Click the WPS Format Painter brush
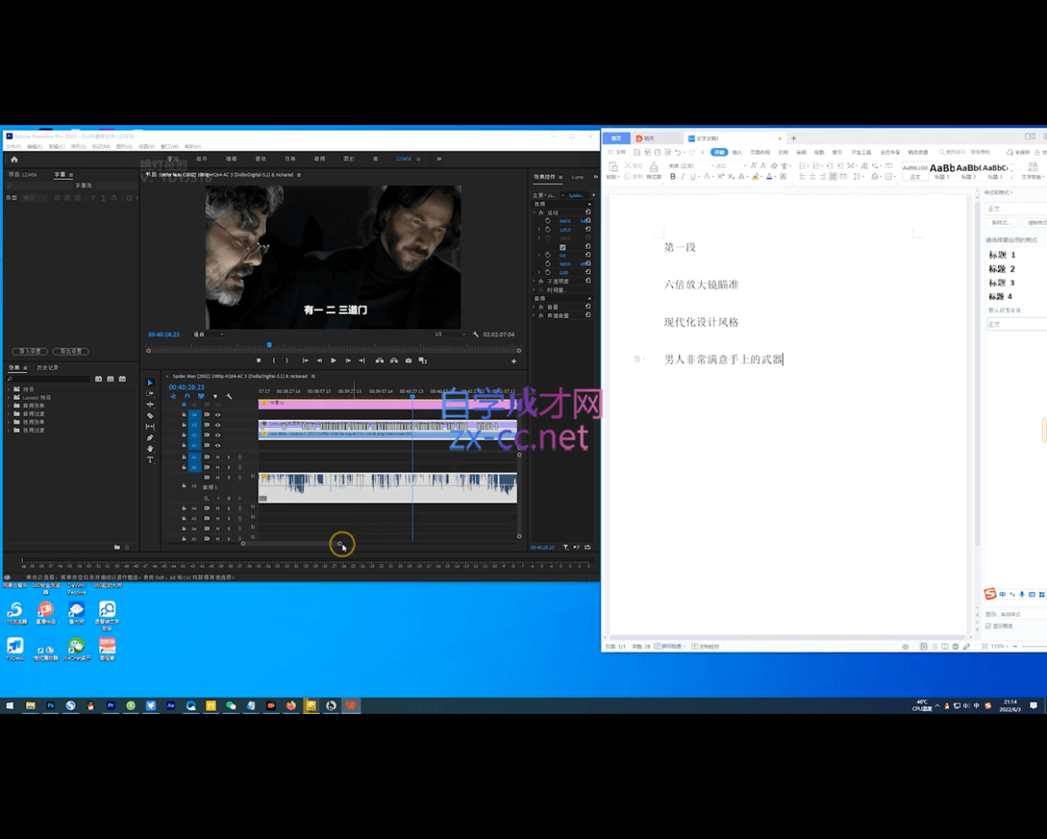Screen dimensions: 1047x839 tap(654, 171)
